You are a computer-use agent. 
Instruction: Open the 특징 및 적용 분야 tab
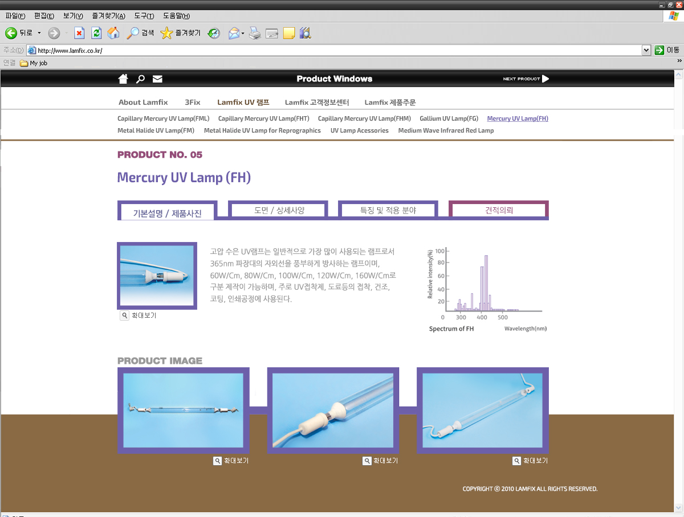pyautogui.click(x=388, y=210)
